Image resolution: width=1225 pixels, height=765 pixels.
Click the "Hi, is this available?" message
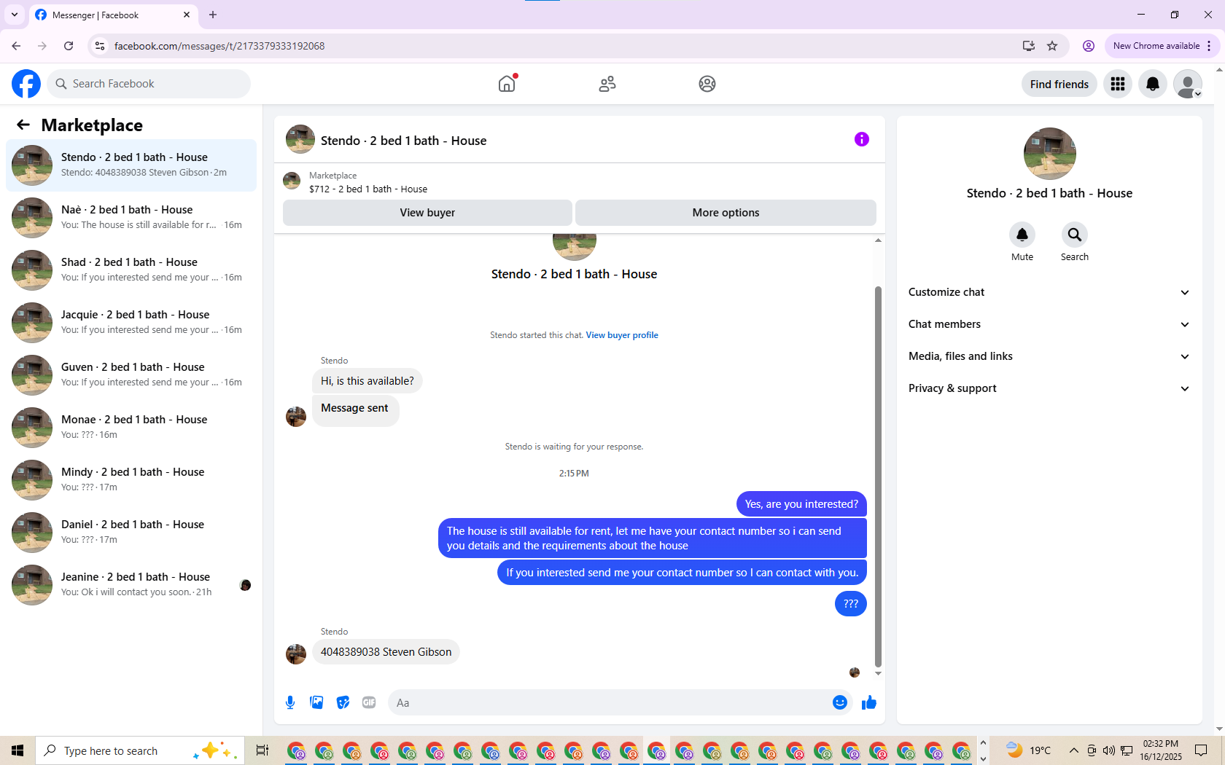click(367, 381)
